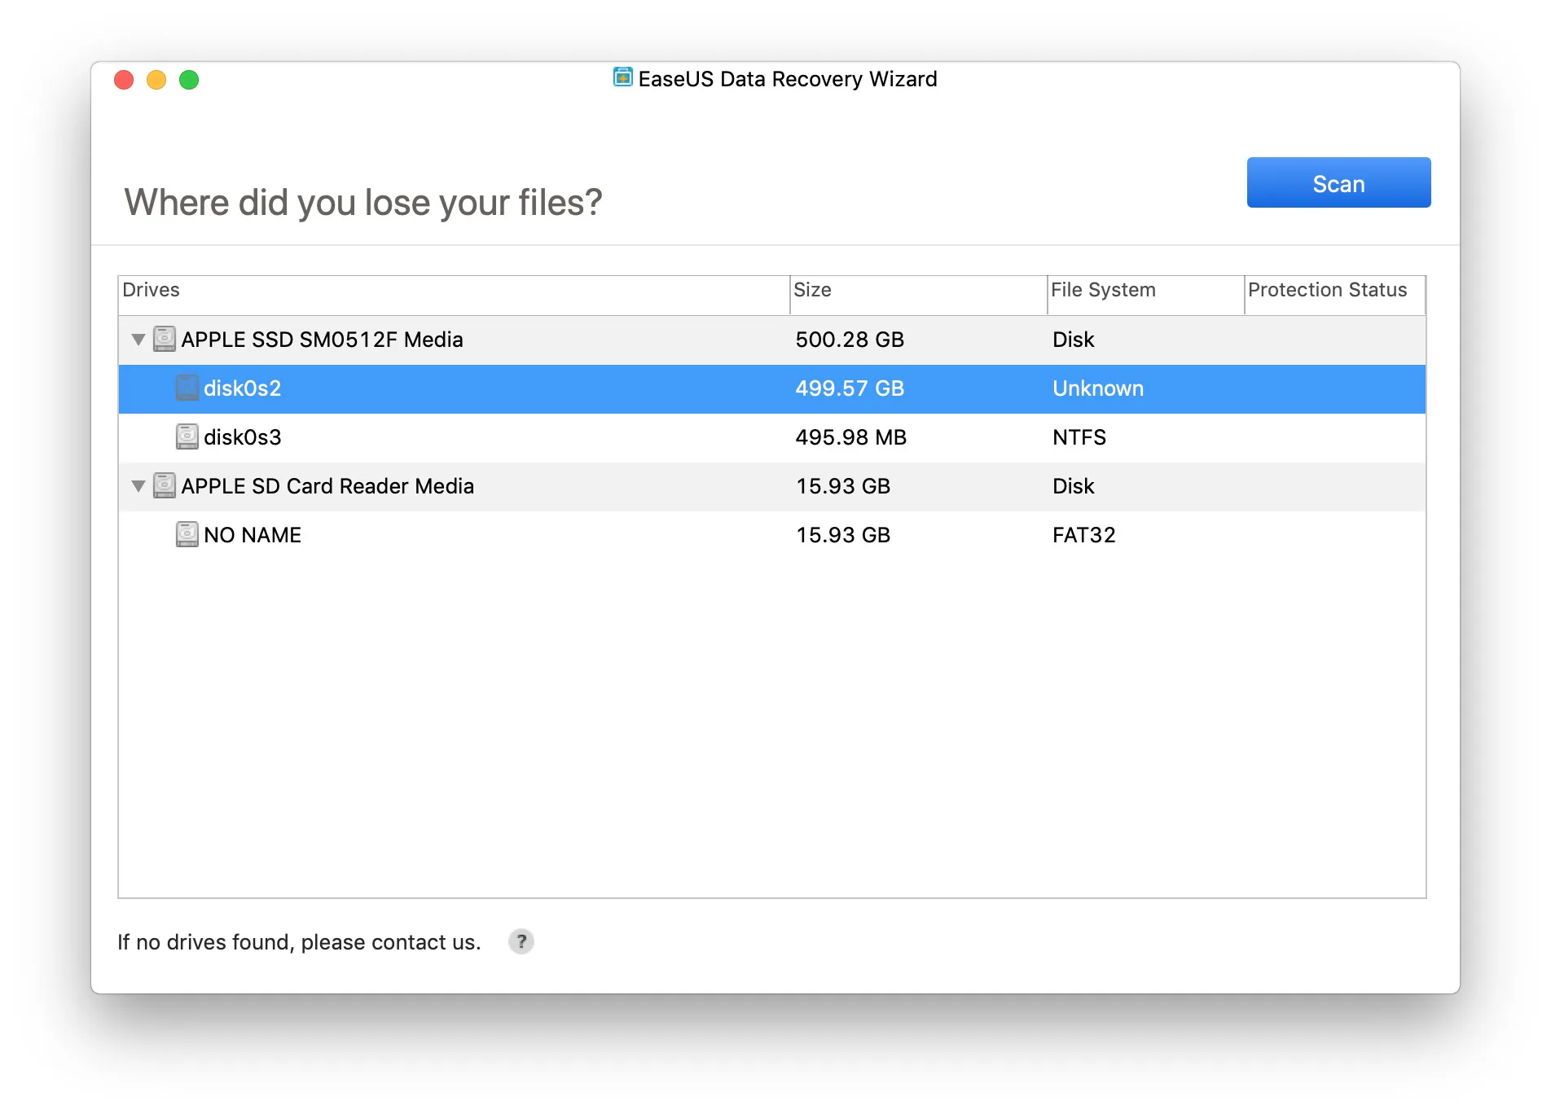Close the window with the red button

click(124, 80)
